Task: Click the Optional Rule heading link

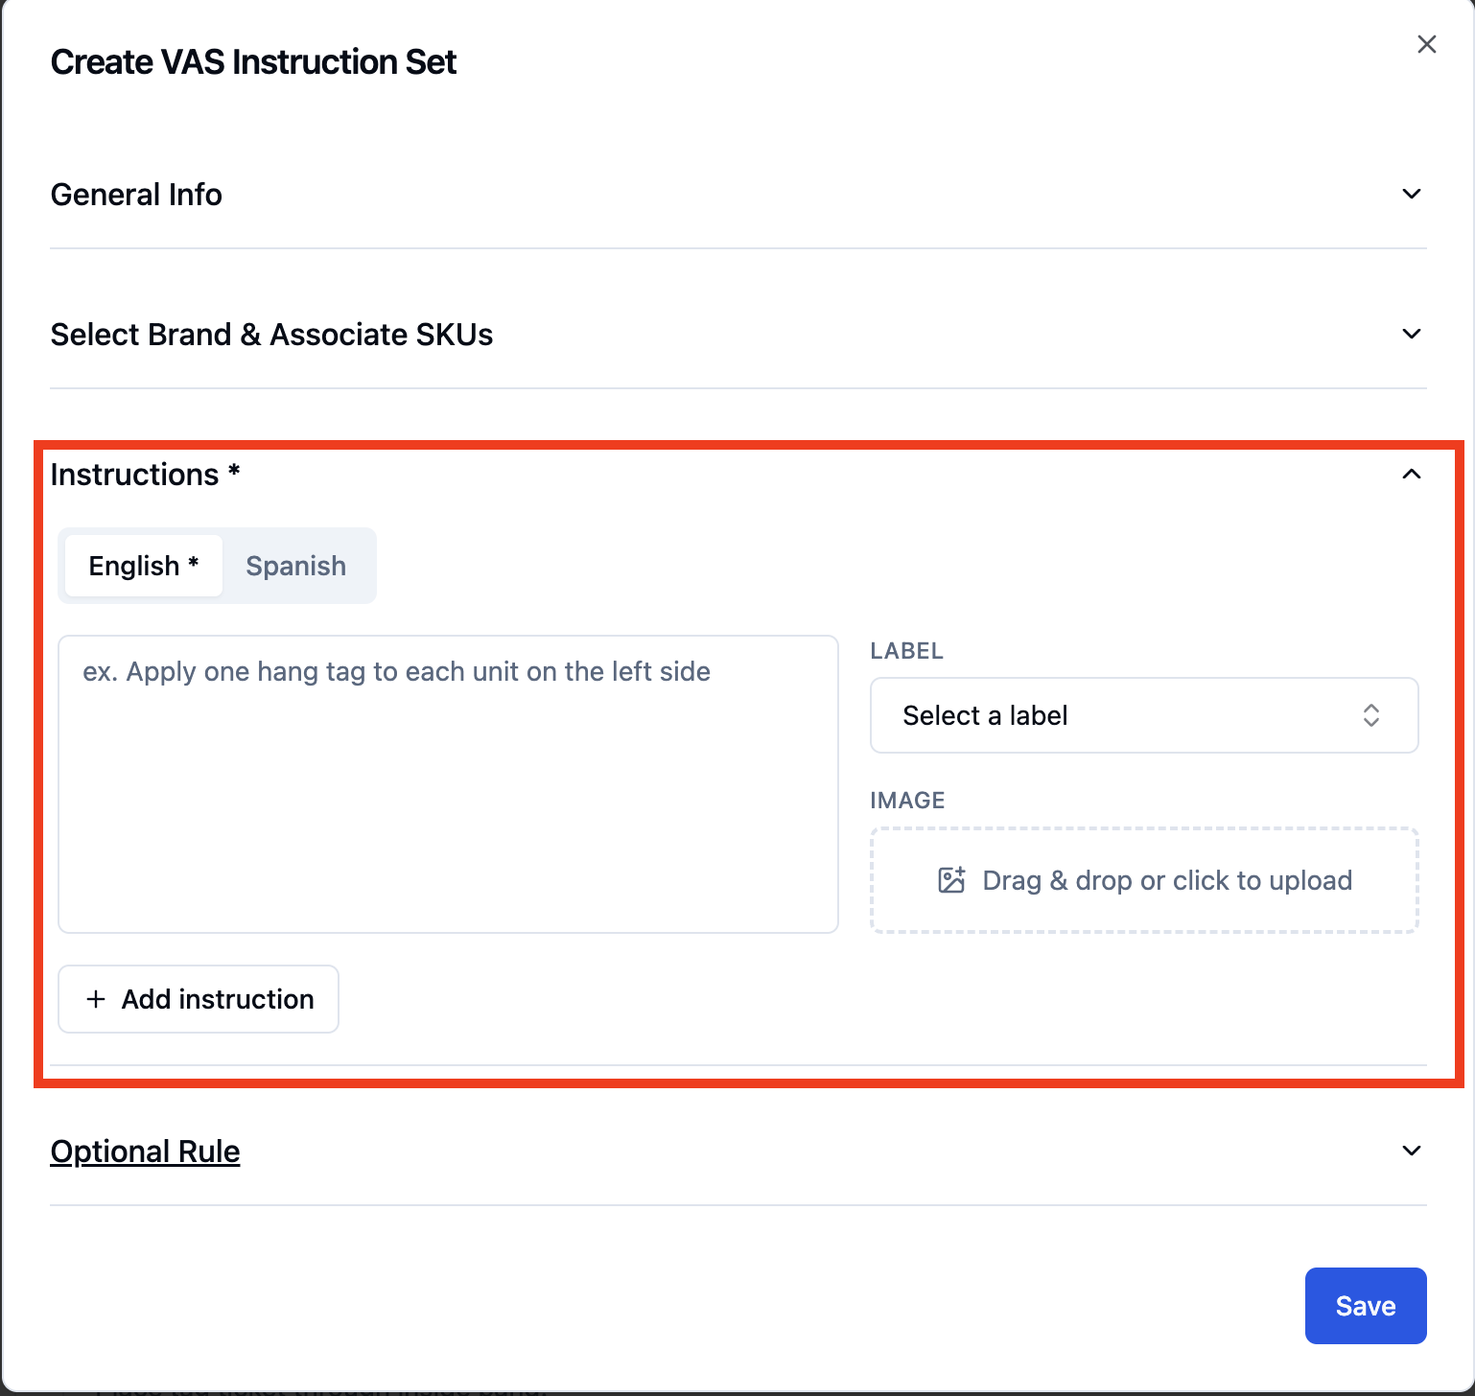Action: 145,1152
